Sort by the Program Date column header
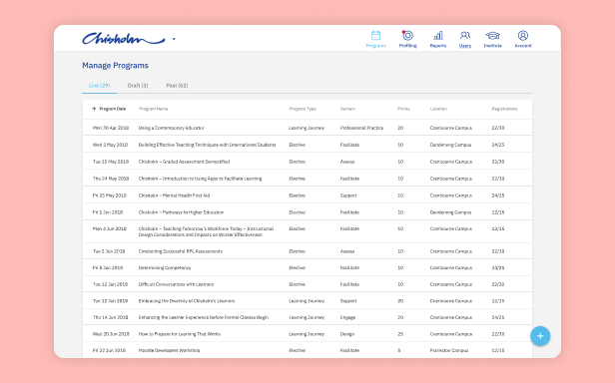615x383 pixels. [x=112, y=109]
